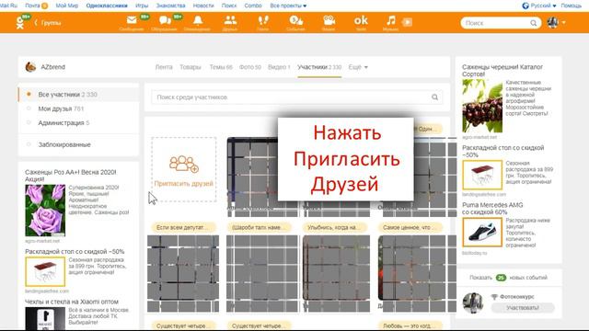Open Музыка note icon

pos(391,20)
